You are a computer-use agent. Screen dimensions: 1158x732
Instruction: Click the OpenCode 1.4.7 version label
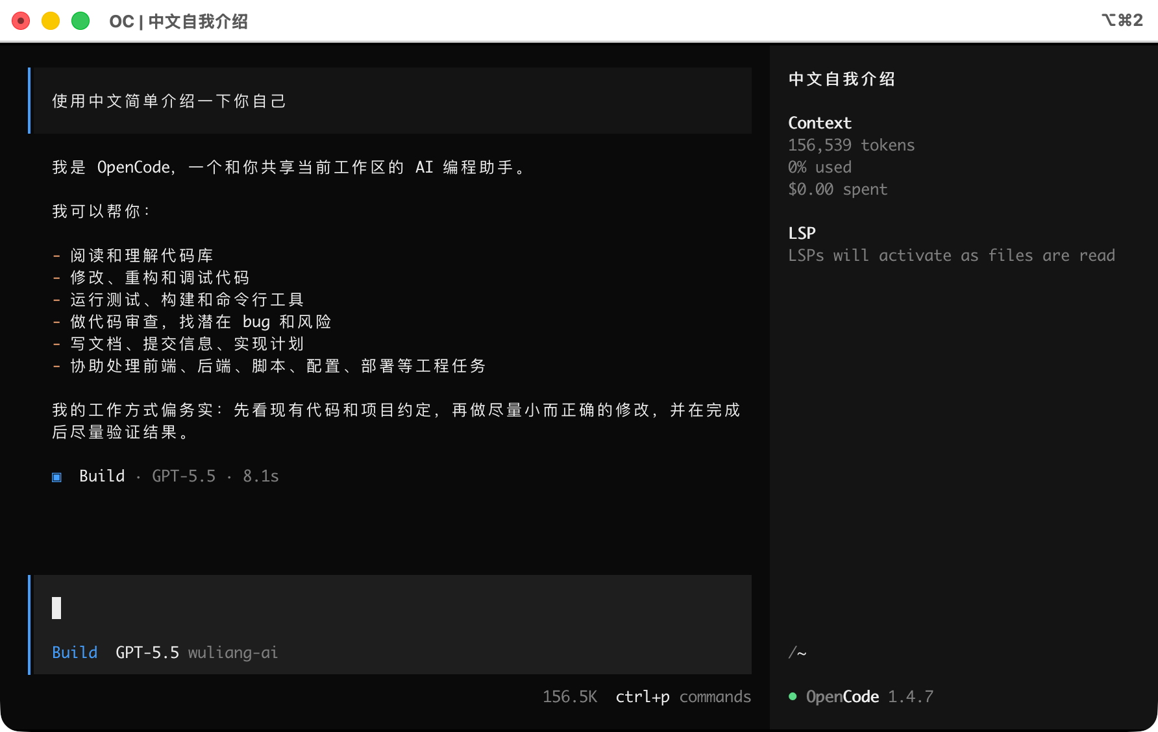[870, 696]
